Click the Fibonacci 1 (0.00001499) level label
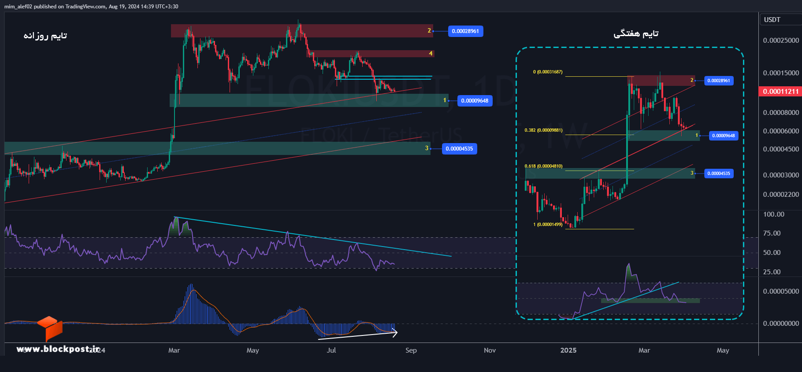802x372 pixels. pos(548,225)
